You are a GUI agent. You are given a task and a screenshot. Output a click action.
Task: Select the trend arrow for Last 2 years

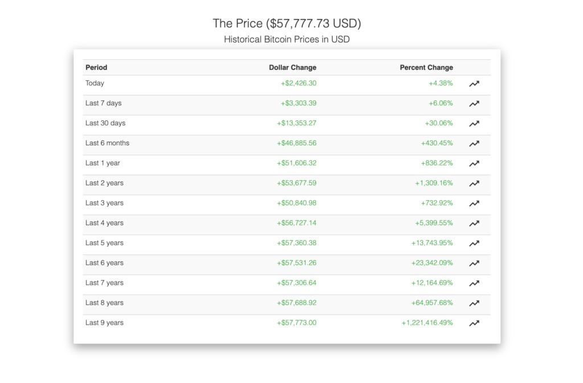[x=474, y=183]
